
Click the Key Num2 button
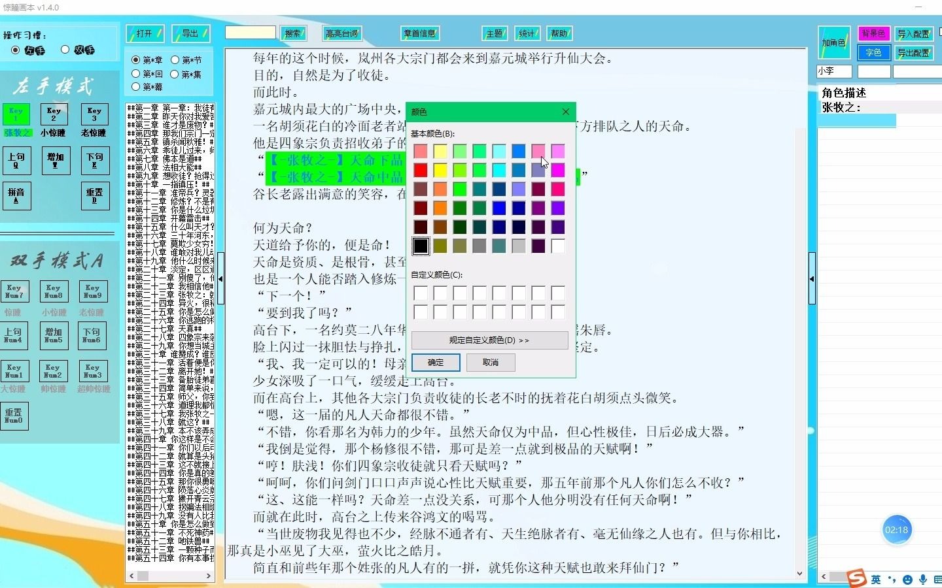[53, 371]
